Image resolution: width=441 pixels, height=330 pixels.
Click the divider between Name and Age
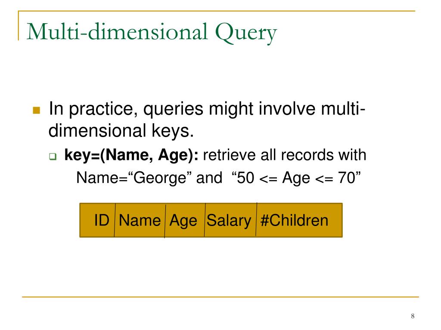coord(165,220)
